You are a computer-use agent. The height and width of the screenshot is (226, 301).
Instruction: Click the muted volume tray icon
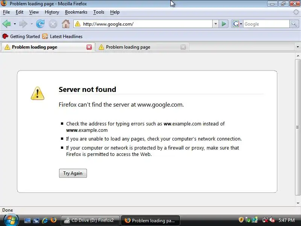click(x=272, y=220)
